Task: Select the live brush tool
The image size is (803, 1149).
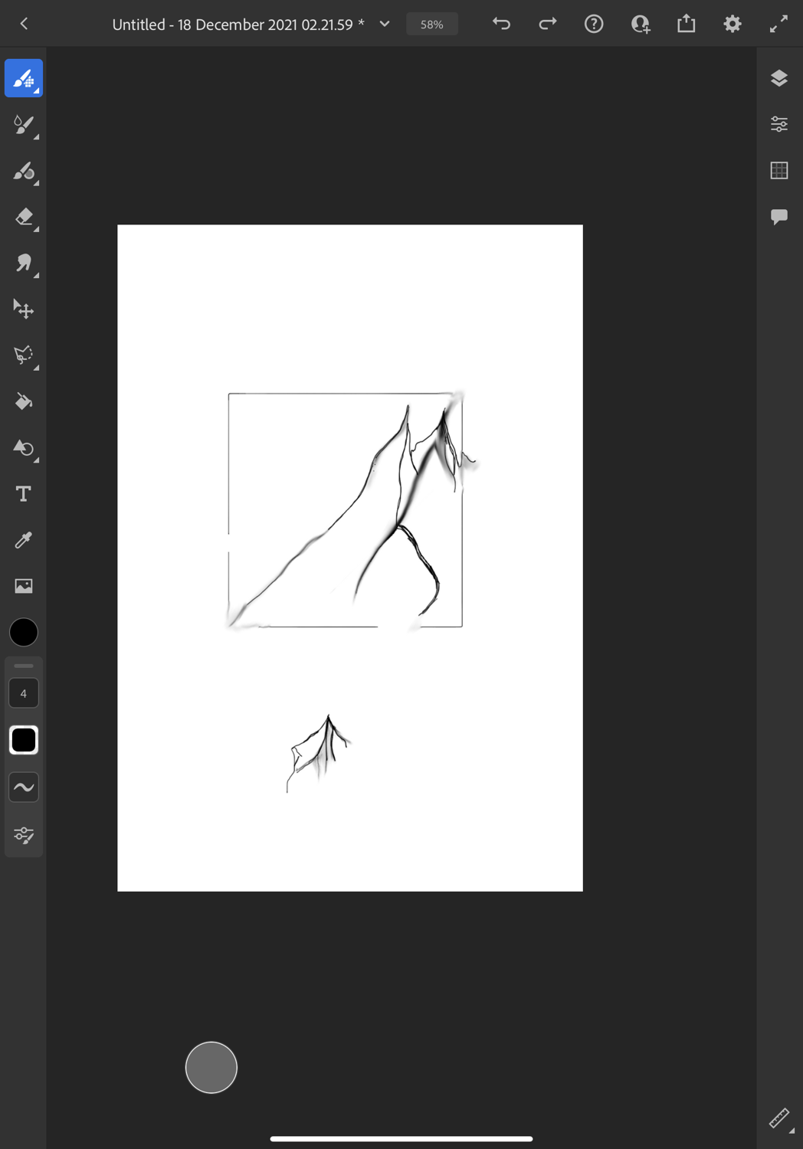Action: (24, 125)
